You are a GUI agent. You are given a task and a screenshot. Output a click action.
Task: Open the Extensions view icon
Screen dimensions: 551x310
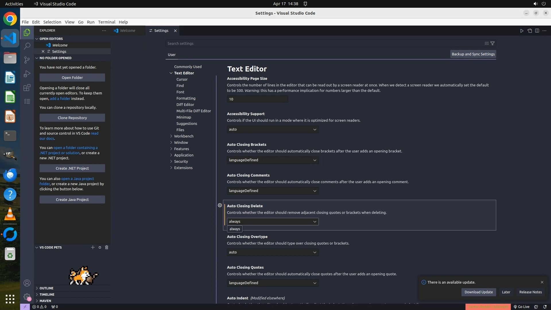27,88
